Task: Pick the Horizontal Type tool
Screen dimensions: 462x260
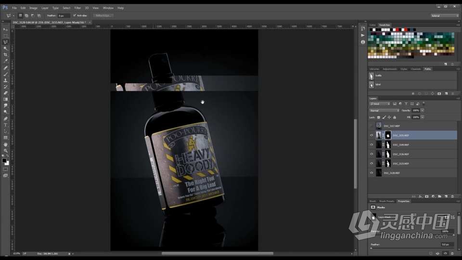Action: point(5,125)
